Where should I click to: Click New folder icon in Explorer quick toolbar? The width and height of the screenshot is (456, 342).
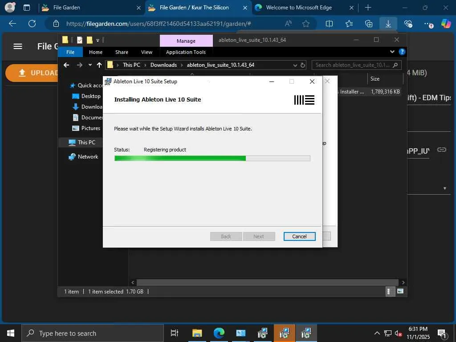pos(90,40)
